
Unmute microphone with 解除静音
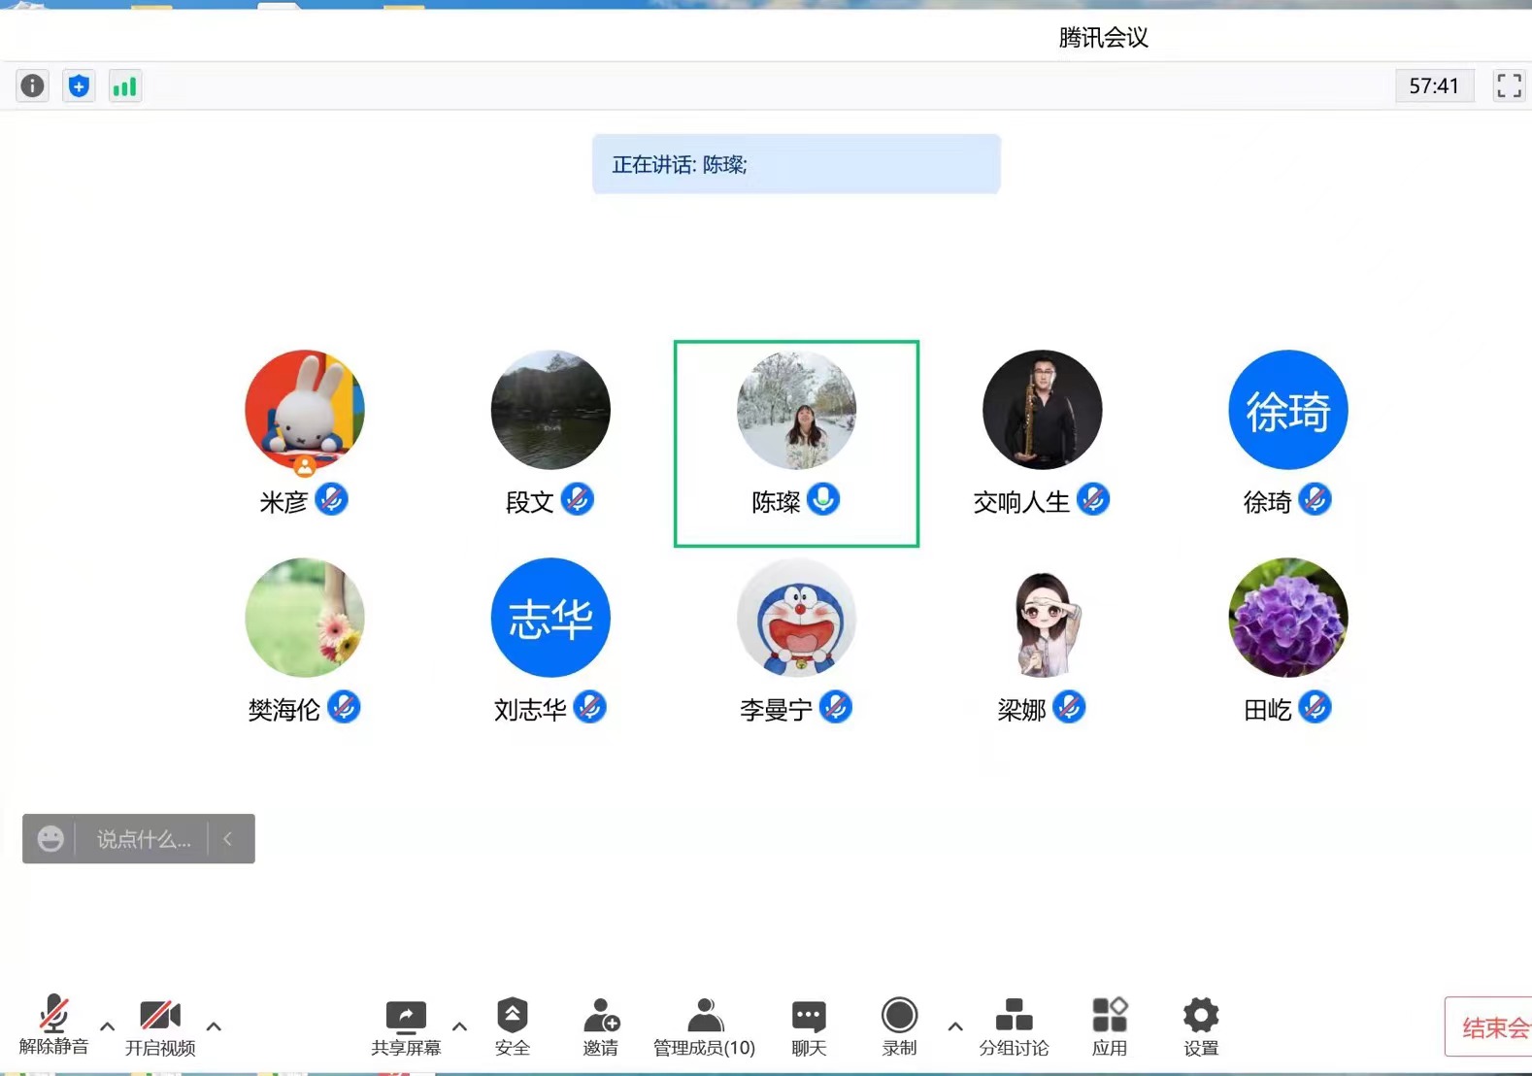click(53, 1026)
